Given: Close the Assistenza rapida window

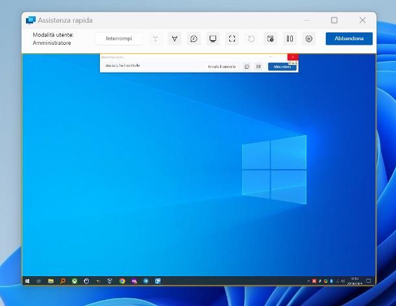Looking at the screenshot, I should [363, 20].
